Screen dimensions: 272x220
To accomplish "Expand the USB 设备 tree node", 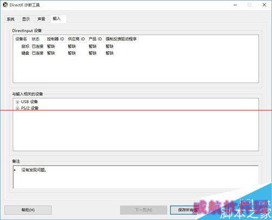I will point(17,102).
